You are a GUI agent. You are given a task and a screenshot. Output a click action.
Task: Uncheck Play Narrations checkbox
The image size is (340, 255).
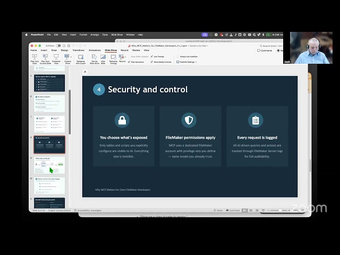click(x=129, y=62)
